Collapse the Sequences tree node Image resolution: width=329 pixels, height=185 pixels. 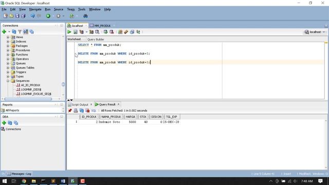(x=8, y=81)
